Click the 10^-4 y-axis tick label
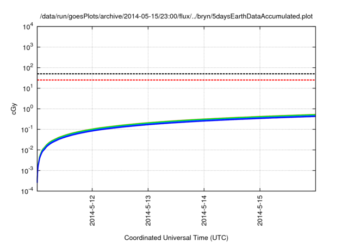Viewport: 348px width, 243px height. pyautogui.click(x=27, y=191)
